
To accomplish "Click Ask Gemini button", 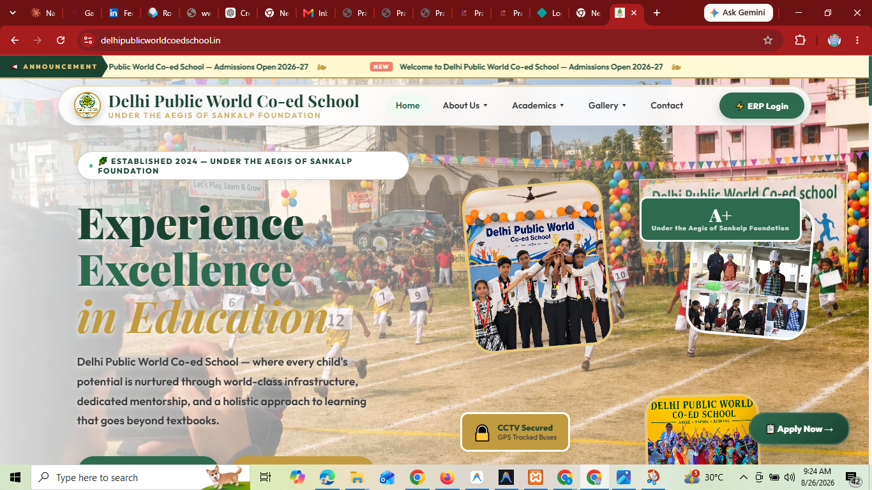I will pyautogui.click(x=738, y=13).
